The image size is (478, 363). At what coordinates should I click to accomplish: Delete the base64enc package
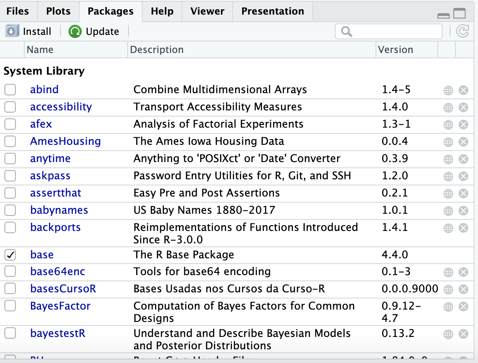(x=463, y=272)
